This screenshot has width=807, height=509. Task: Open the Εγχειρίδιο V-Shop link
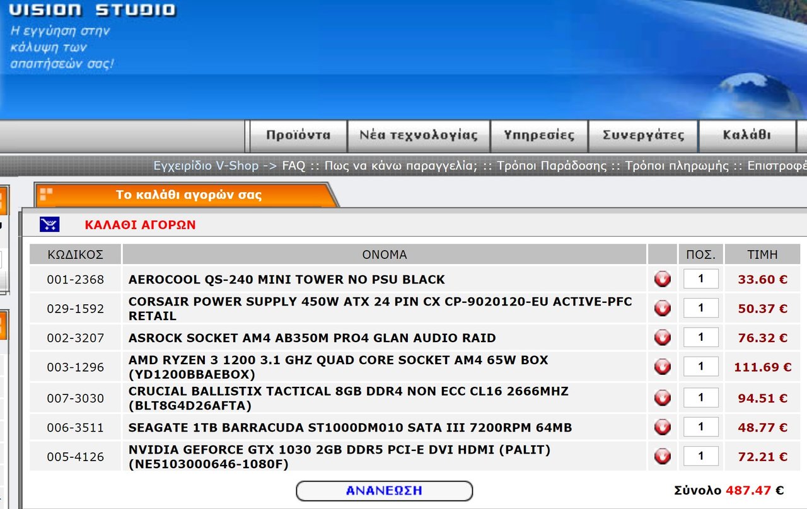[206, 166]
